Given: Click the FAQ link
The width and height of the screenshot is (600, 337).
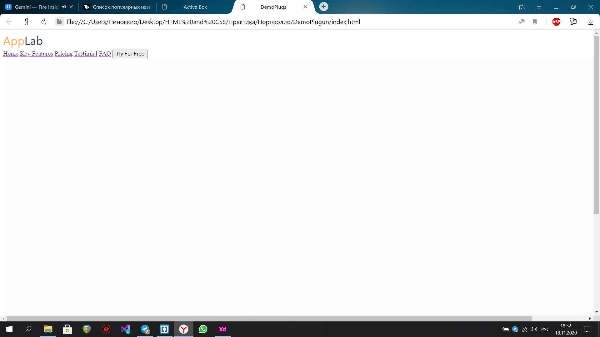Looking at the screenshot, I should (105, 54).
